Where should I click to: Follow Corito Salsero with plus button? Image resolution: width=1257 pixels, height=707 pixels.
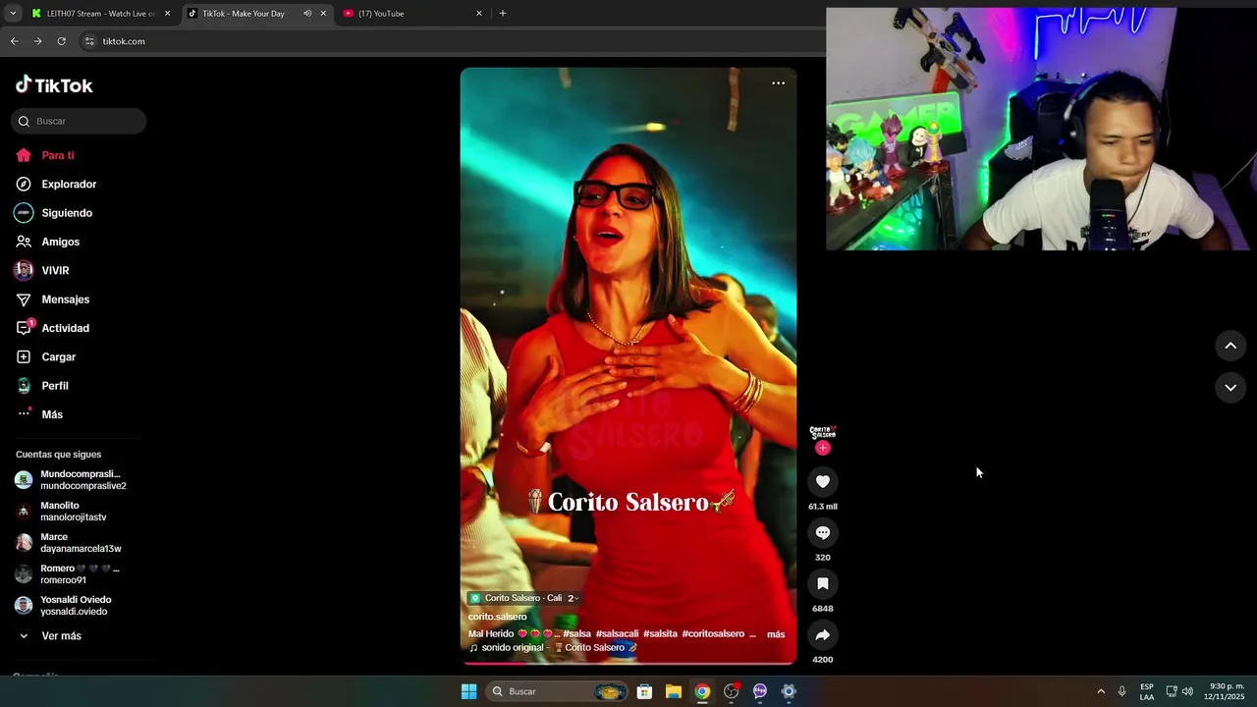pos(823,448)
